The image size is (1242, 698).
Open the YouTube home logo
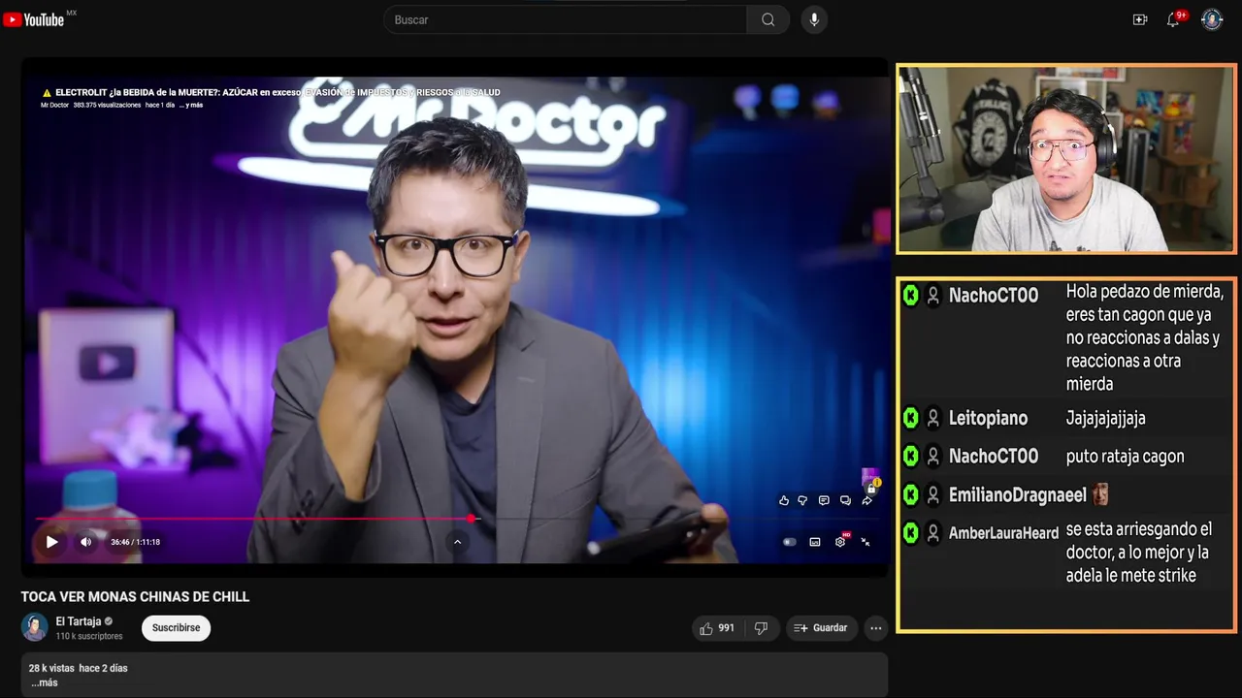[34, 19]
